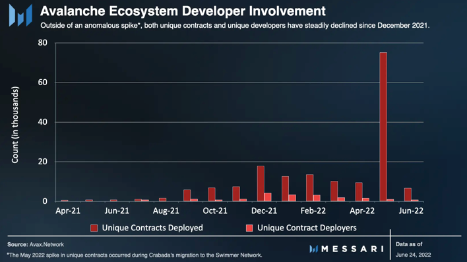Viewport: 467px width, 262px height.
Task: Click the June 24, 2022 data date
Action: (x=413, y=255)
